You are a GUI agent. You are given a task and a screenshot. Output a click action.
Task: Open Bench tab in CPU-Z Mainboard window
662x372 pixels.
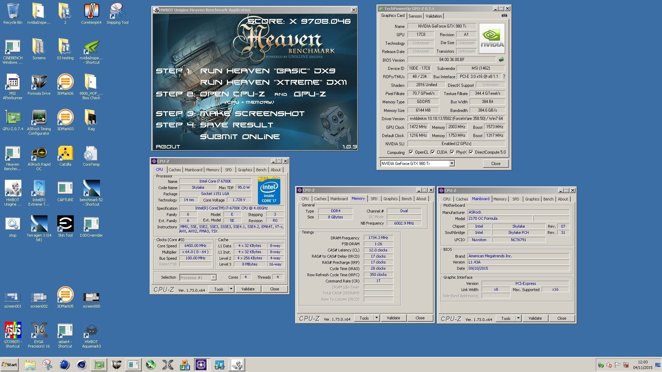pos(548,199)
